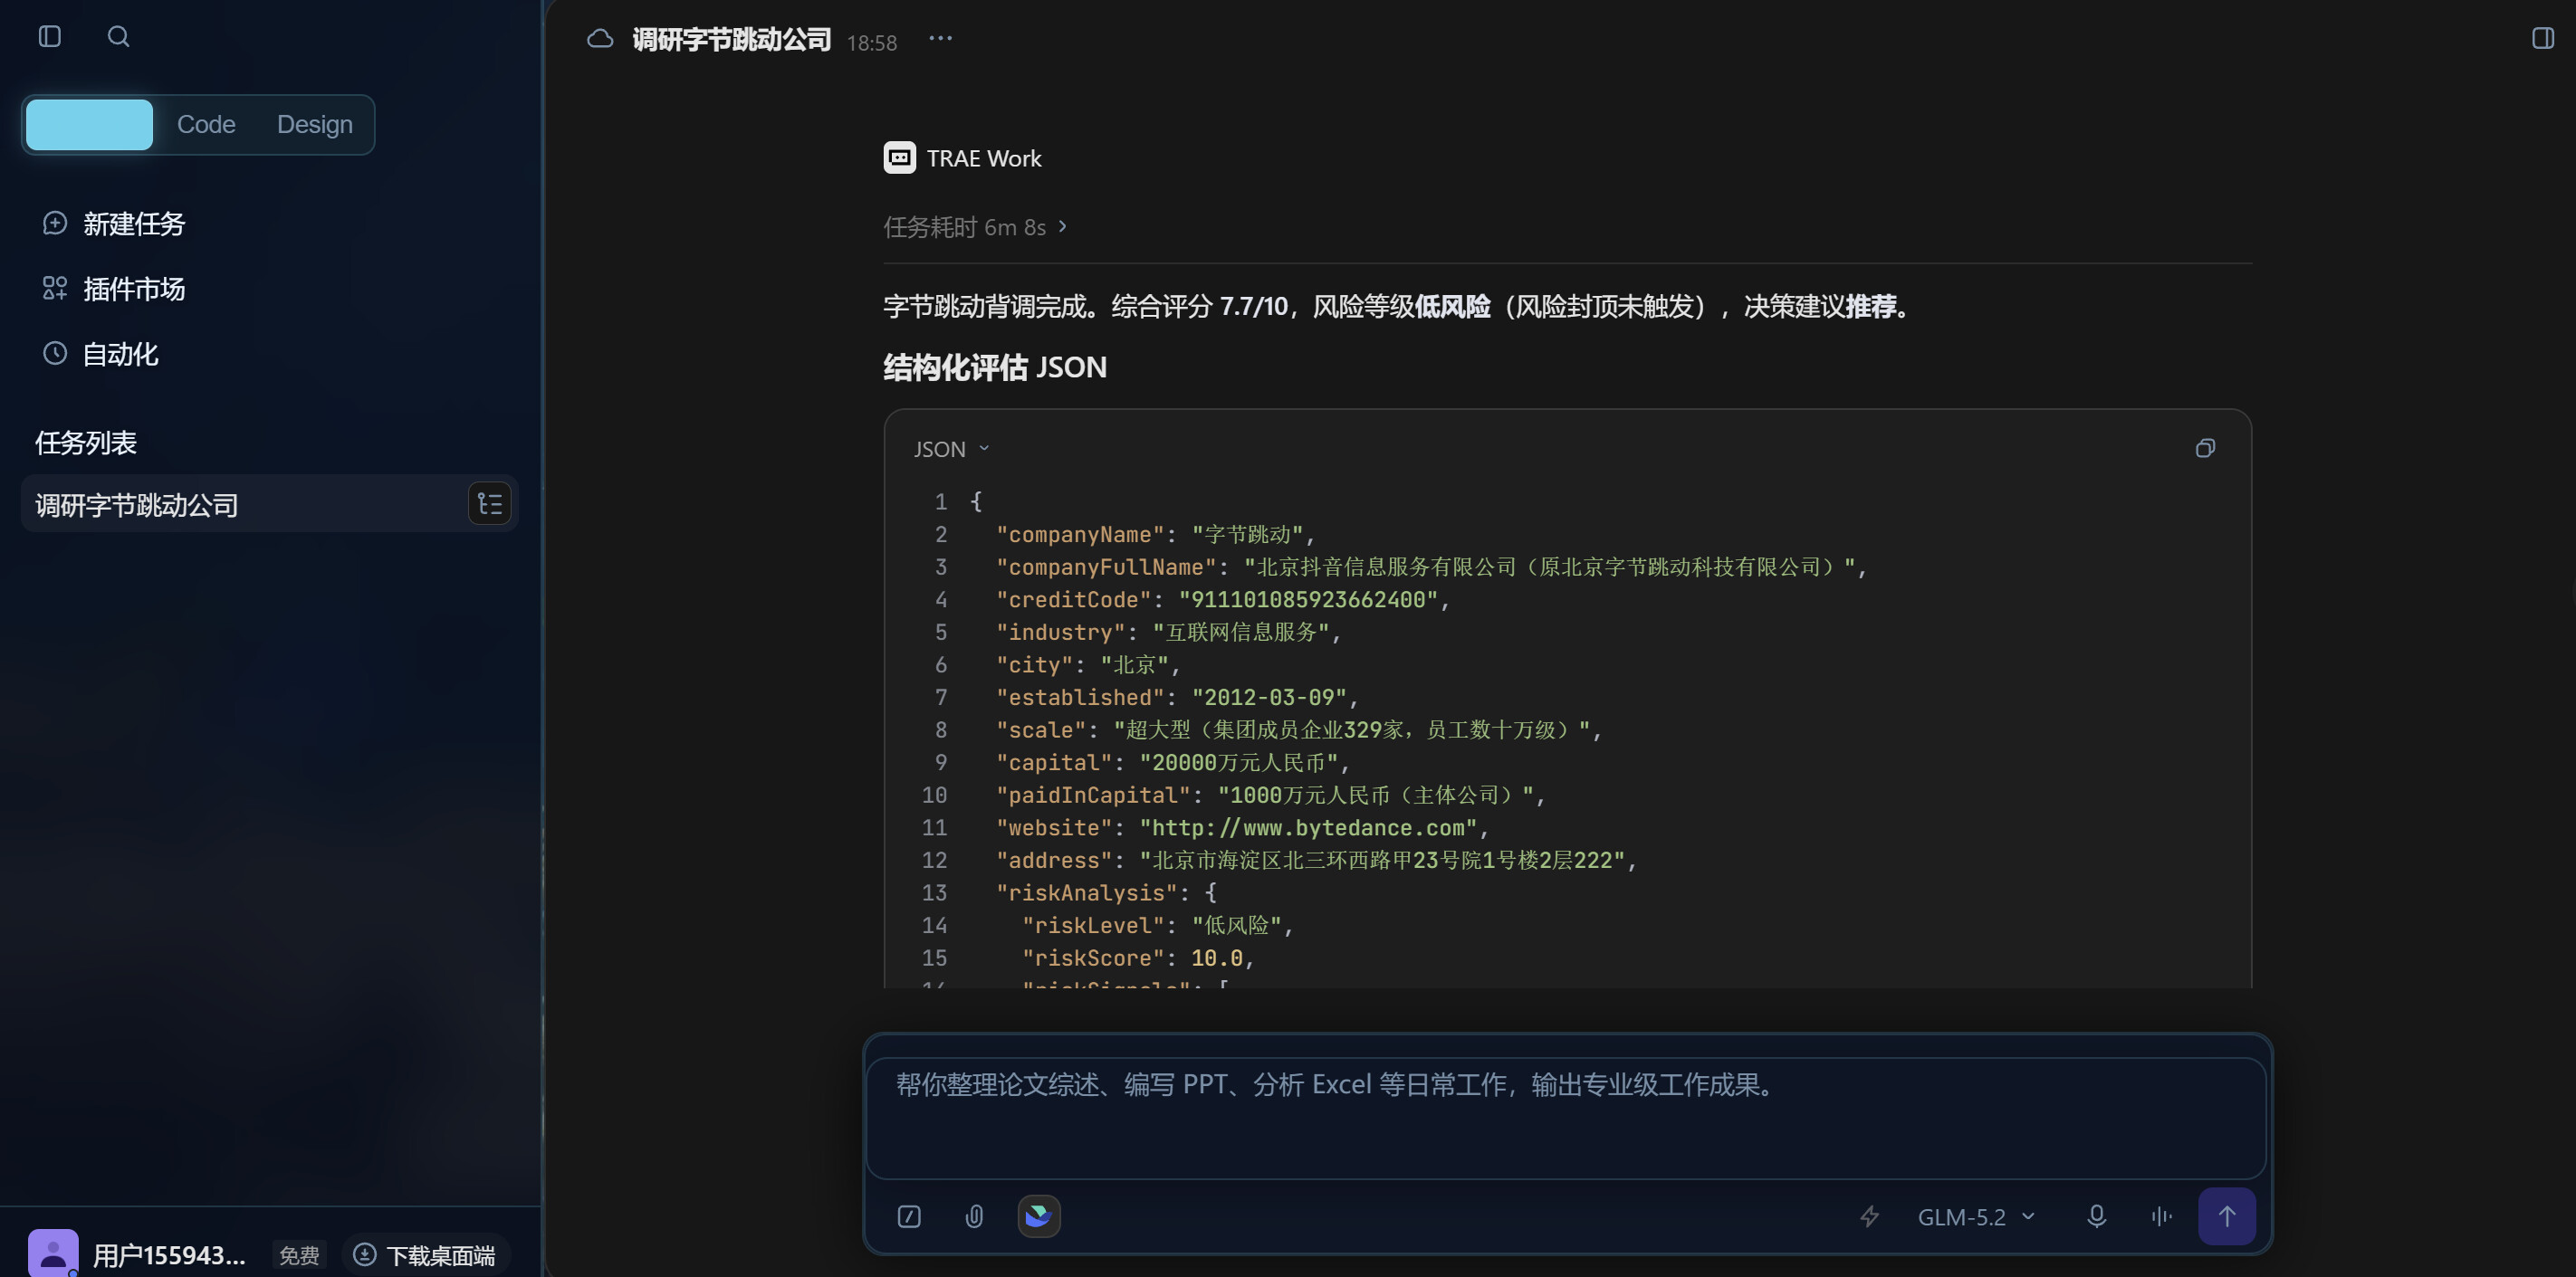The height and width of the screenshot is (1277, 2576).
Task: Click the "companyName" line in code
Action: tap(1155, 535)
